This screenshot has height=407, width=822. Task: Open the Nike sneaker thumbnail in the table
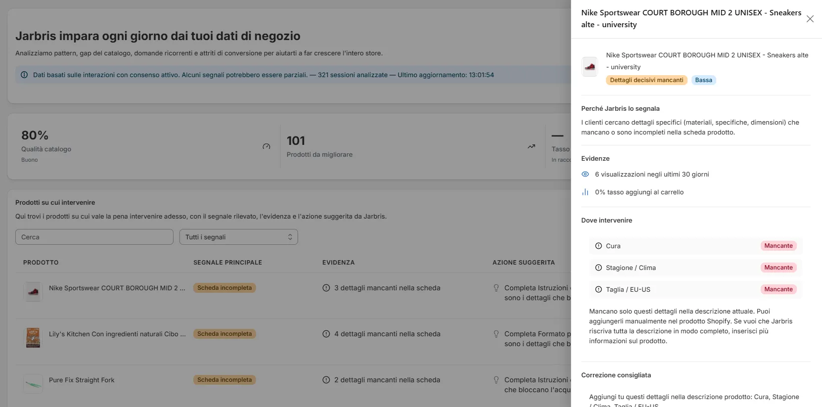coord(33,292)
